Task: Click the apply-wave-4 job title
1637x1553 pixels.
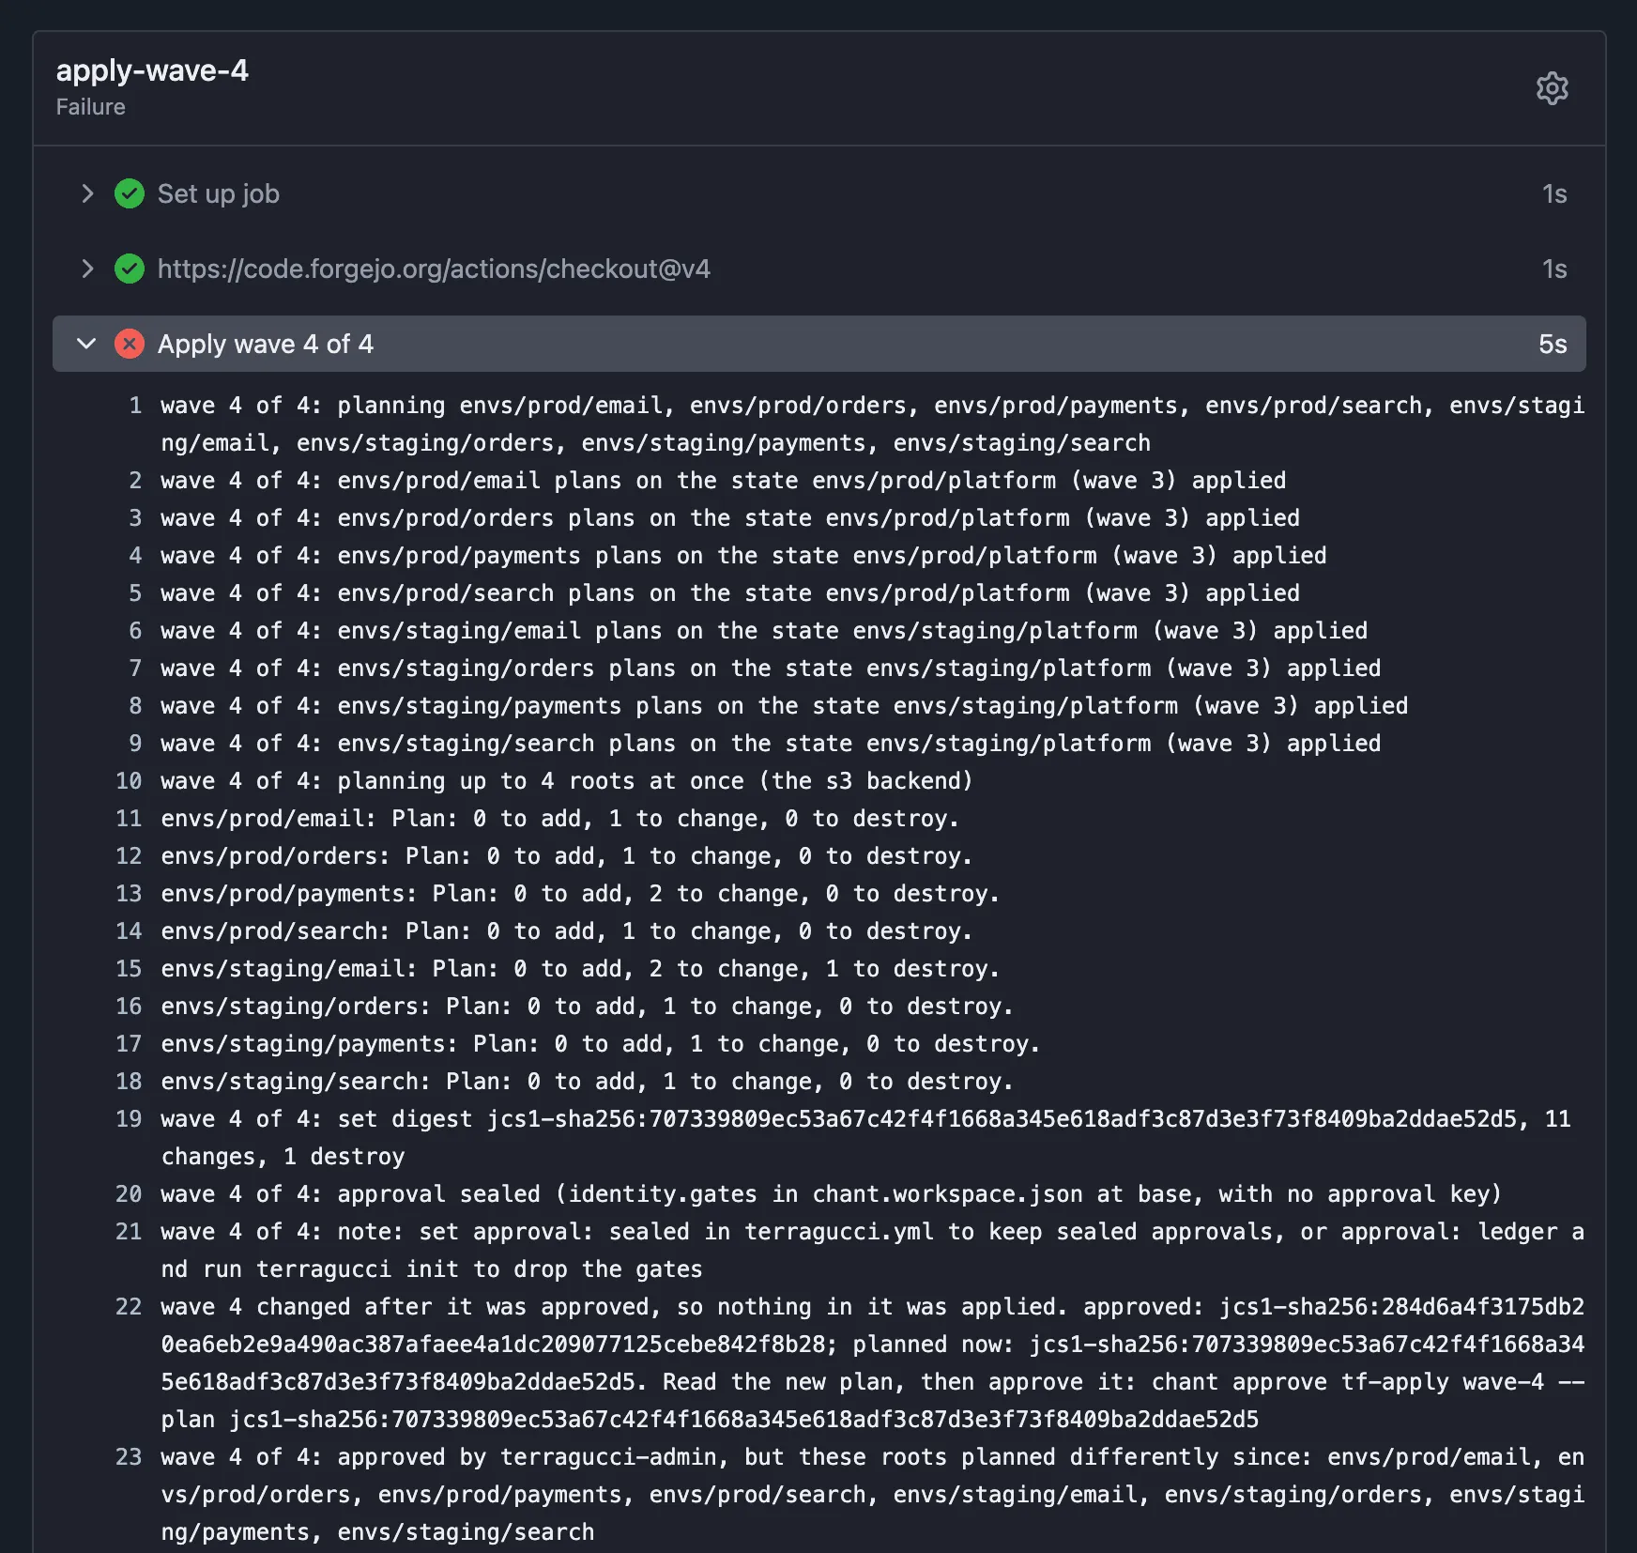Action: tap(152, 70)
